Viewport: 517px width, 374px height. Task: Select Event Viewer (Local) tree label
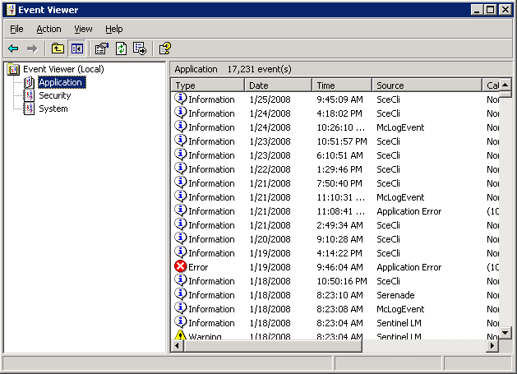tap(63, 69)
